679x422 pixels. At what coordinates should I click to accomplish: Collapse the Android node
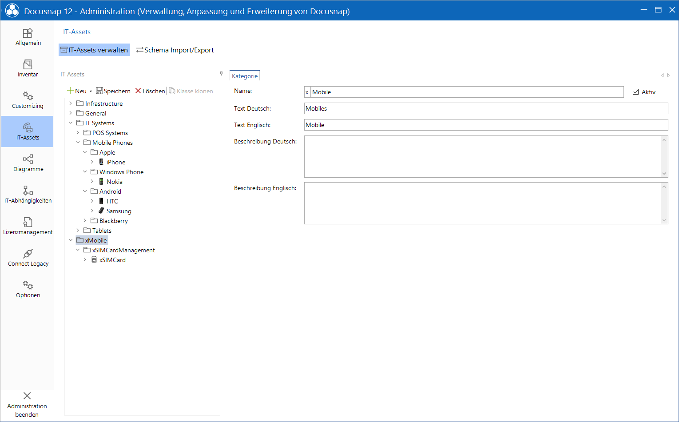pos(85,191)
